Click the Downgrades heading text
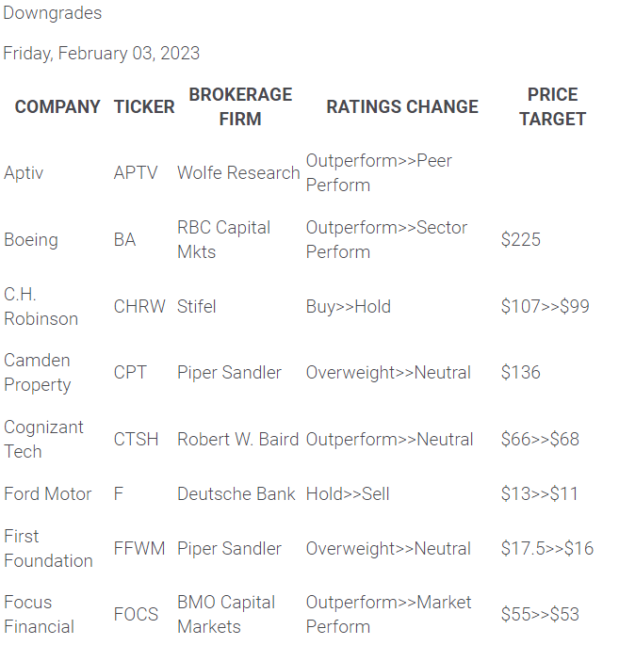 tap(52, 13)
